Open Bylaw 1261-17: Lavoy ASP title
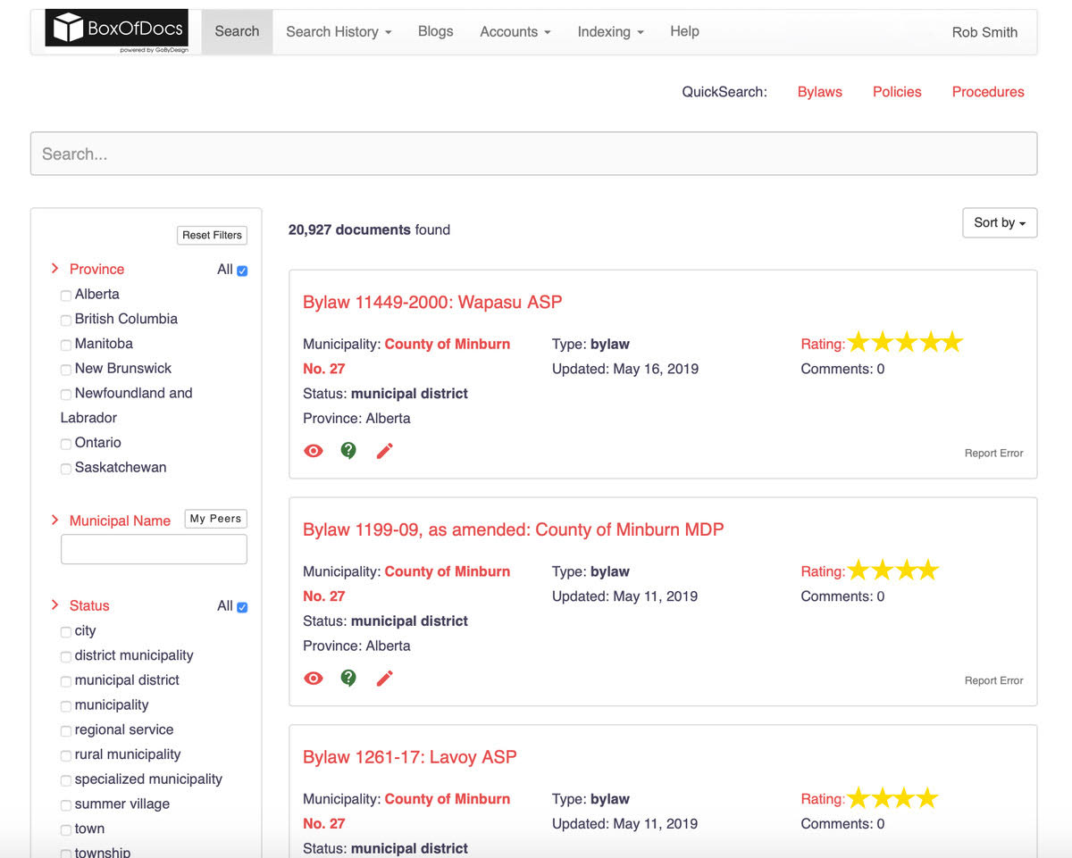The image size is (1072, 858). pyautogui.click(x=410, y=757)
